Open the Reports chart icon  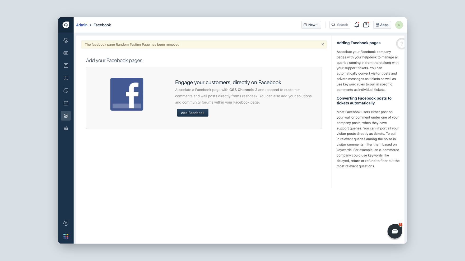tap(66, 103)
